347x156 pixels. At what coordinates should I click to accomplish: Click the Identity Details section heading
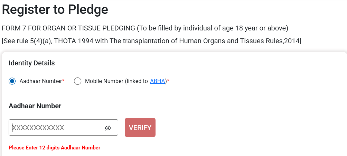32,63
